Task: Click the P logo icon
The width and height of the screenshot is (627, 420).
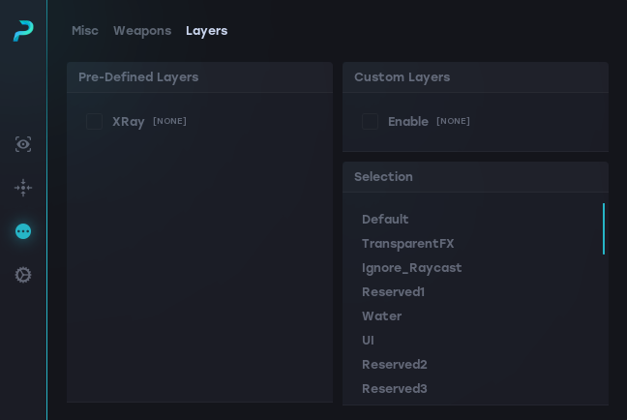Action: (23, 31)
